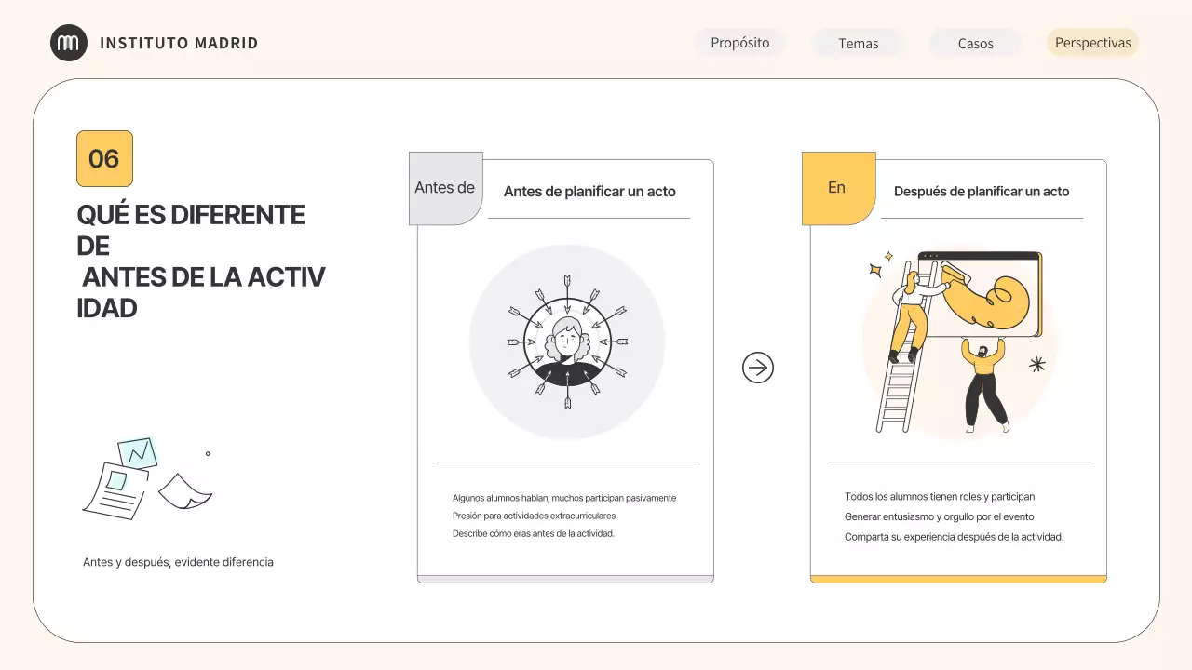This screenshot has width=1192, height=670.
Task: Click the caption 'Antes y después, evidente diferencia'
Action: coord(178,562)
